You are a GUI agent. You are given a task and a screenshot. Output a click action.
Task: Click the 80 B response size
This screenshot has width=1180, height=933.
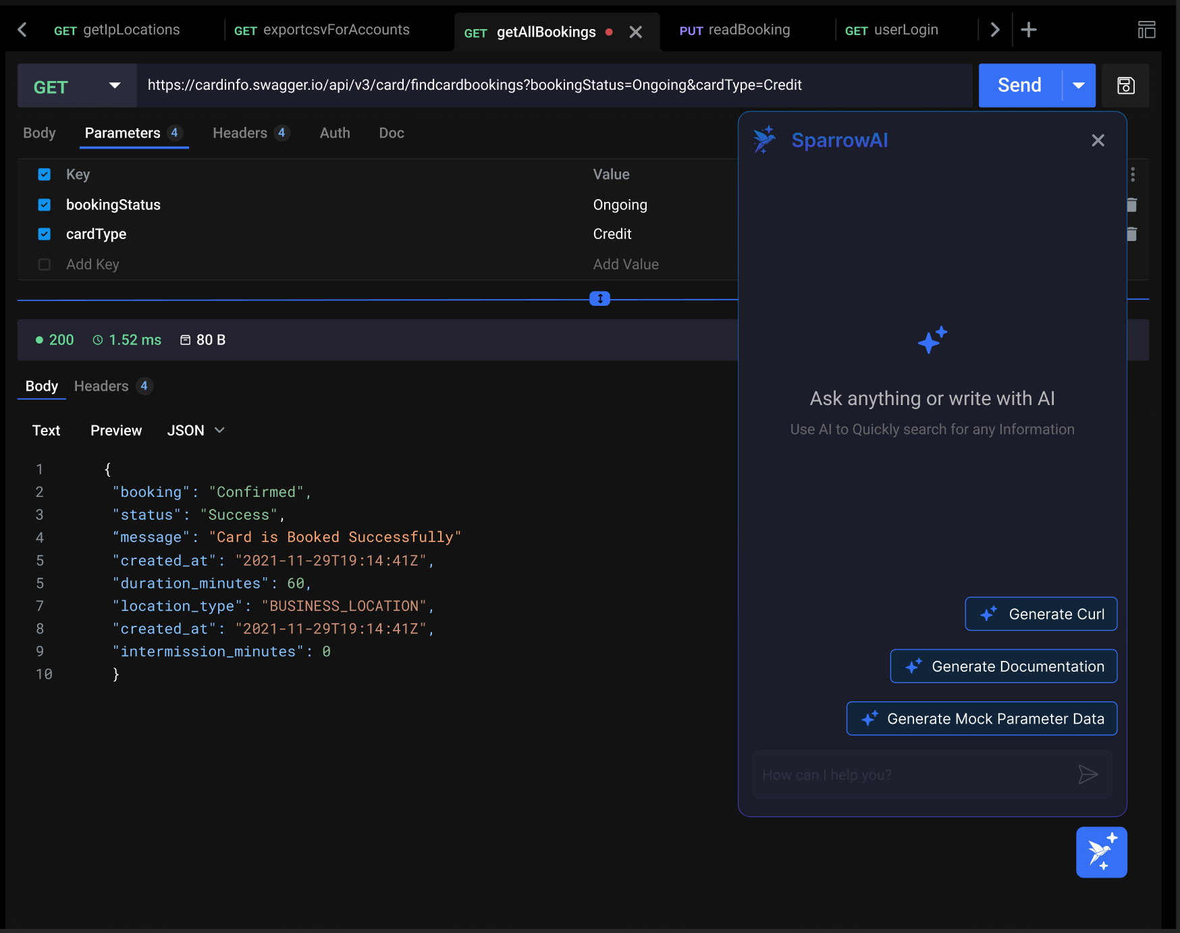(203, 340)
